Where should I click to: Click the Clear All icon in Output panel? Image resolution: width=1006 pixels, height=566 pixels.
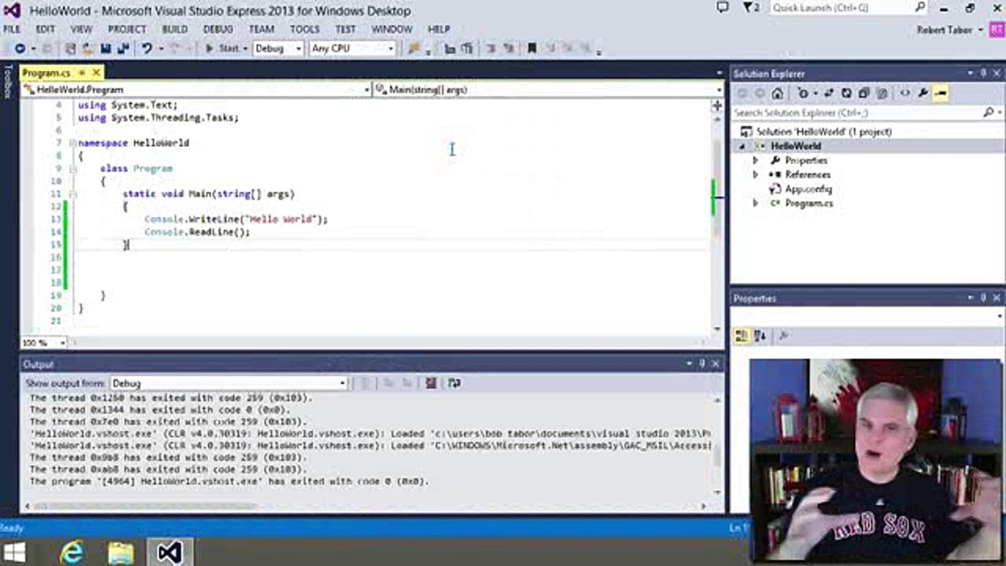(431, 384)
